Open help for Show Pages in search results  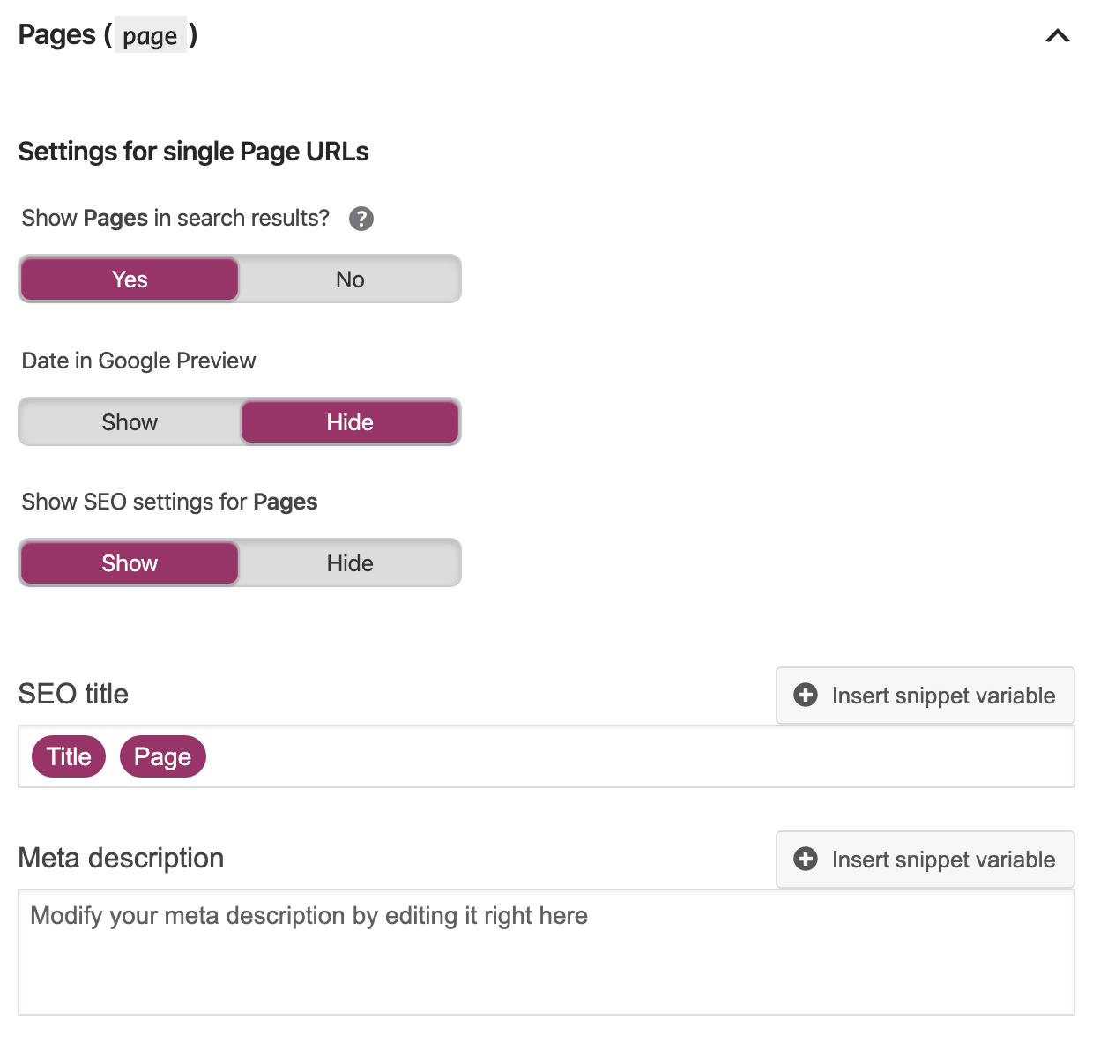point(361,219)
